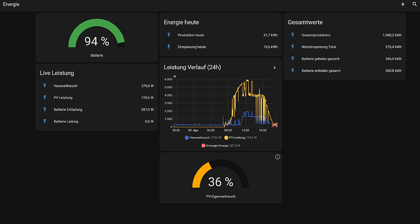Viewport: 420px width, 224px height.
Task: Open the 36 % PV-Eigenverbrauch gauge
Action: [221, 177]
